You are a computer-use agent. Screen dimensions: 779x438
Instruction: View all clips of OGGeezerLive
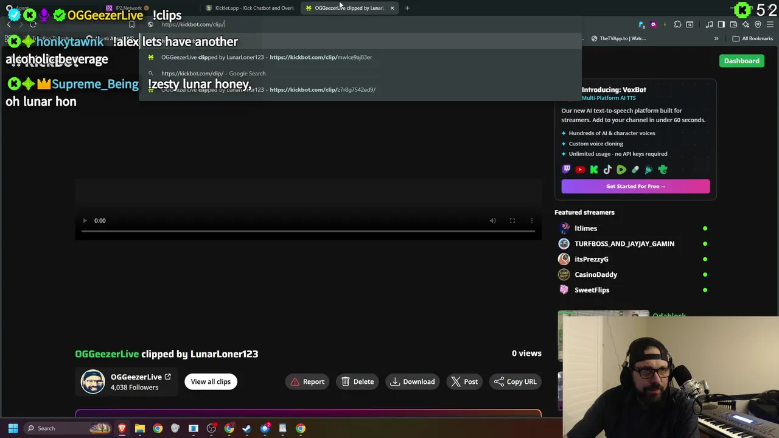point(211,381)
